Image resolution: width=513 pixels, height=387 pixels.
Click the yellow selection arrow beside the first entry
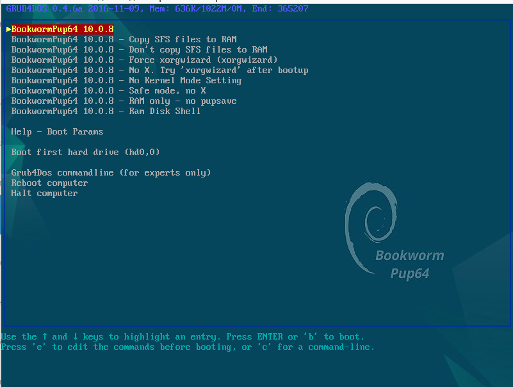point(8,29)
